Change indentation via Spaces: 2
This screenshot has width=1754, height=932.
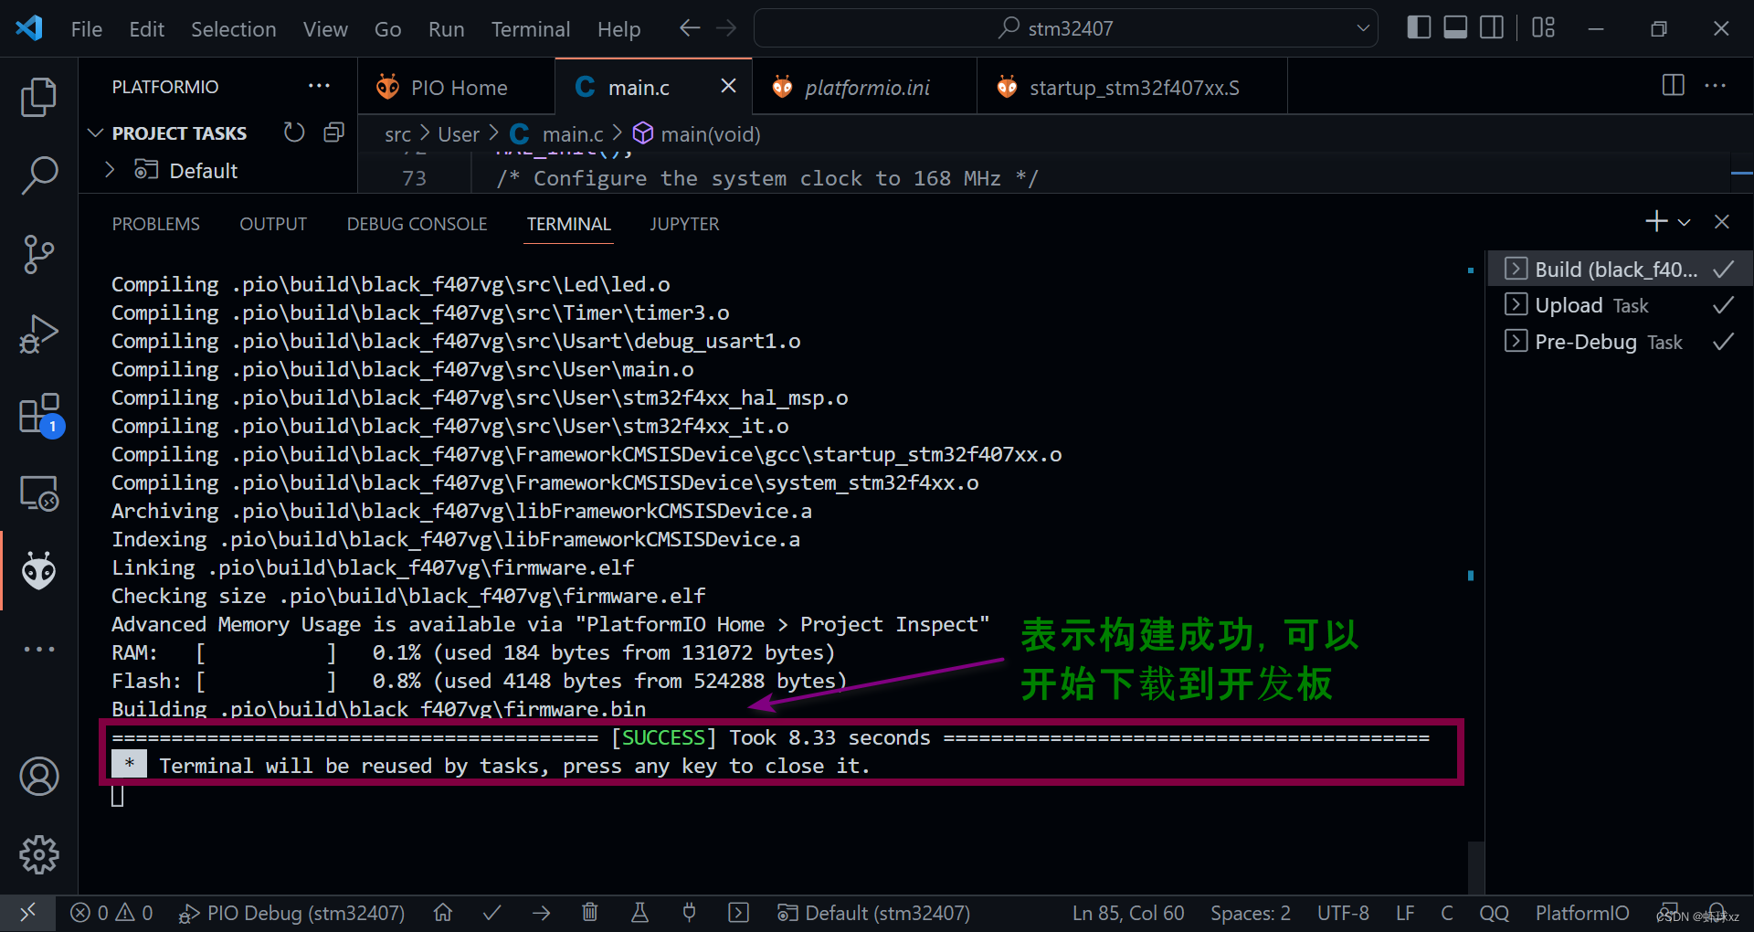click(x=1251, y=913)
